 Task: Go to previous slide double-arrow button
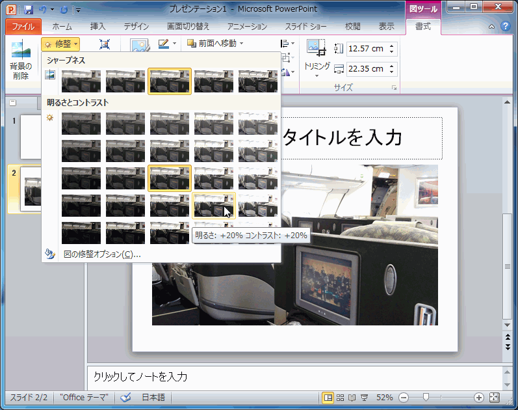(508, 337)
